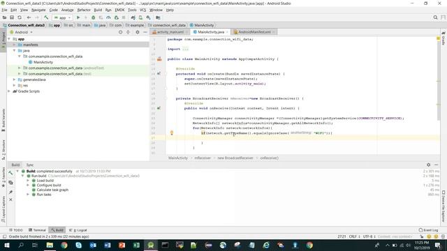This screenshot has width=447, height=251.
Task: Collapse the app module tree node
Action: (9, 39)
